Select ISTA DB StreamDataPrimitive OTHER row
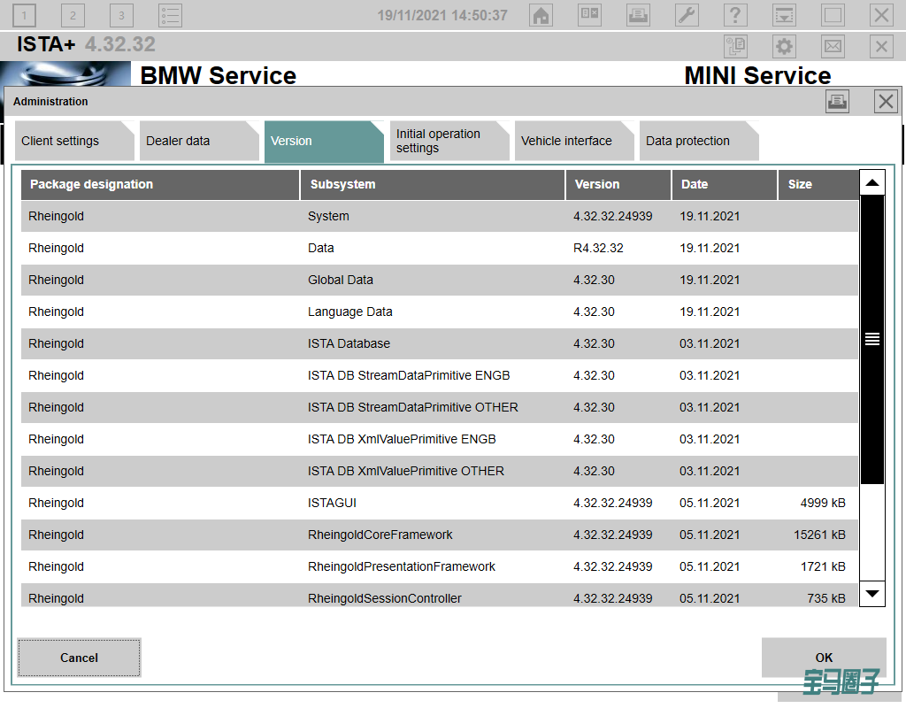Image resolution: width=906 pixels, height=708 pixels. 440,407
